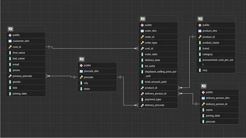
Task: Select product_name column in product_dim
Action: pyautogui.click(x=216, y=43)
